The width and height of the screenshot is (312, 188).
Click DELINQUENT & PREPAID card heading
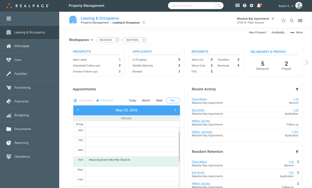(268, 52)
